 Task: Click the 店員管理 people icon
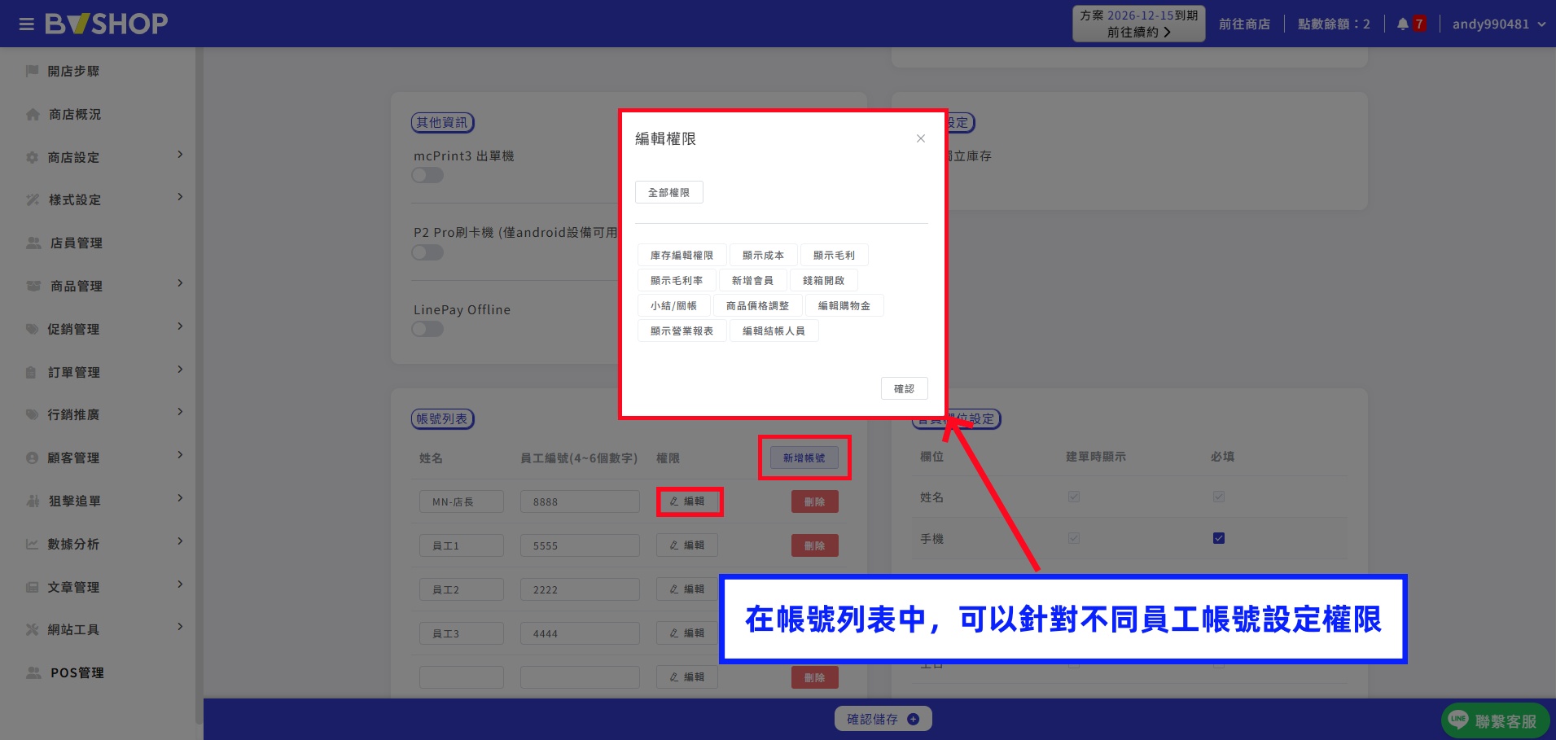pos(33,243)
